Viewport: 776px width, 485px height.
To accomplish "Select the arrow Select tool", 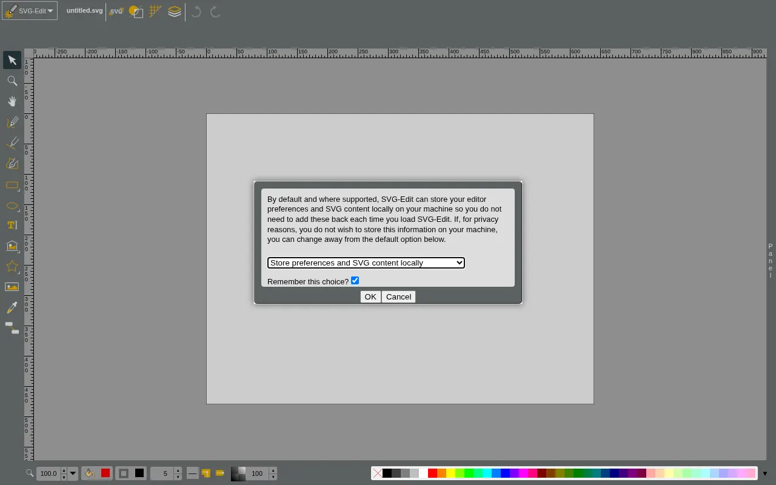I will click(12, 60).
